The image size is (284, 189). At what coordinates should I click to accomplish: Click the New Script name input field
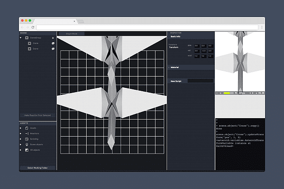pyautogui.click(x=200, y=81)
